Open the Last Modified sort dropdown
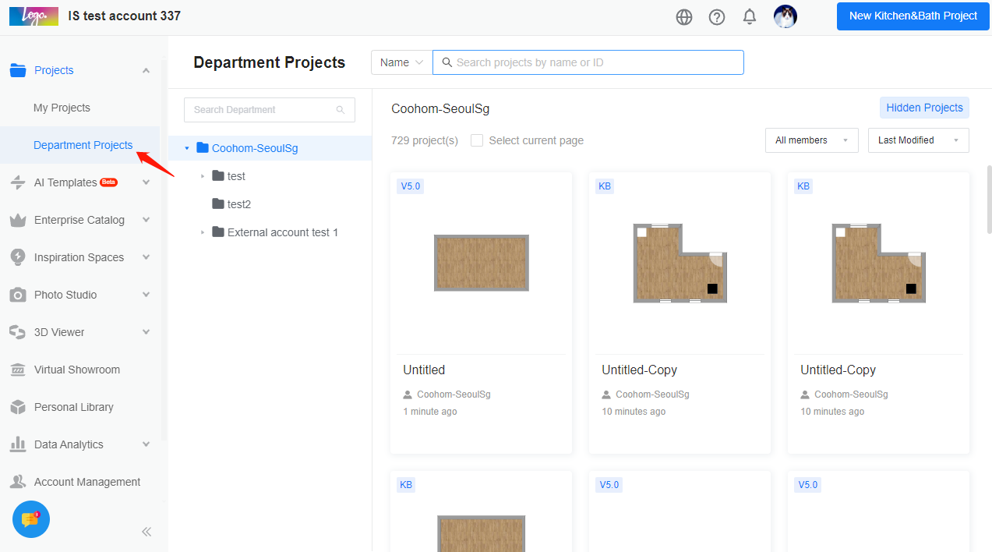 (918, 140)
